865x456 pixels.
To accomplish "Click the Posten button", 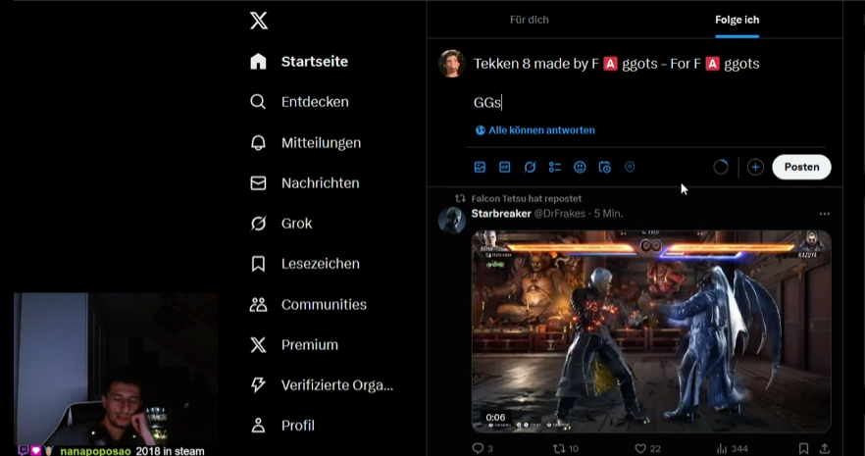I will coord(801,167).
